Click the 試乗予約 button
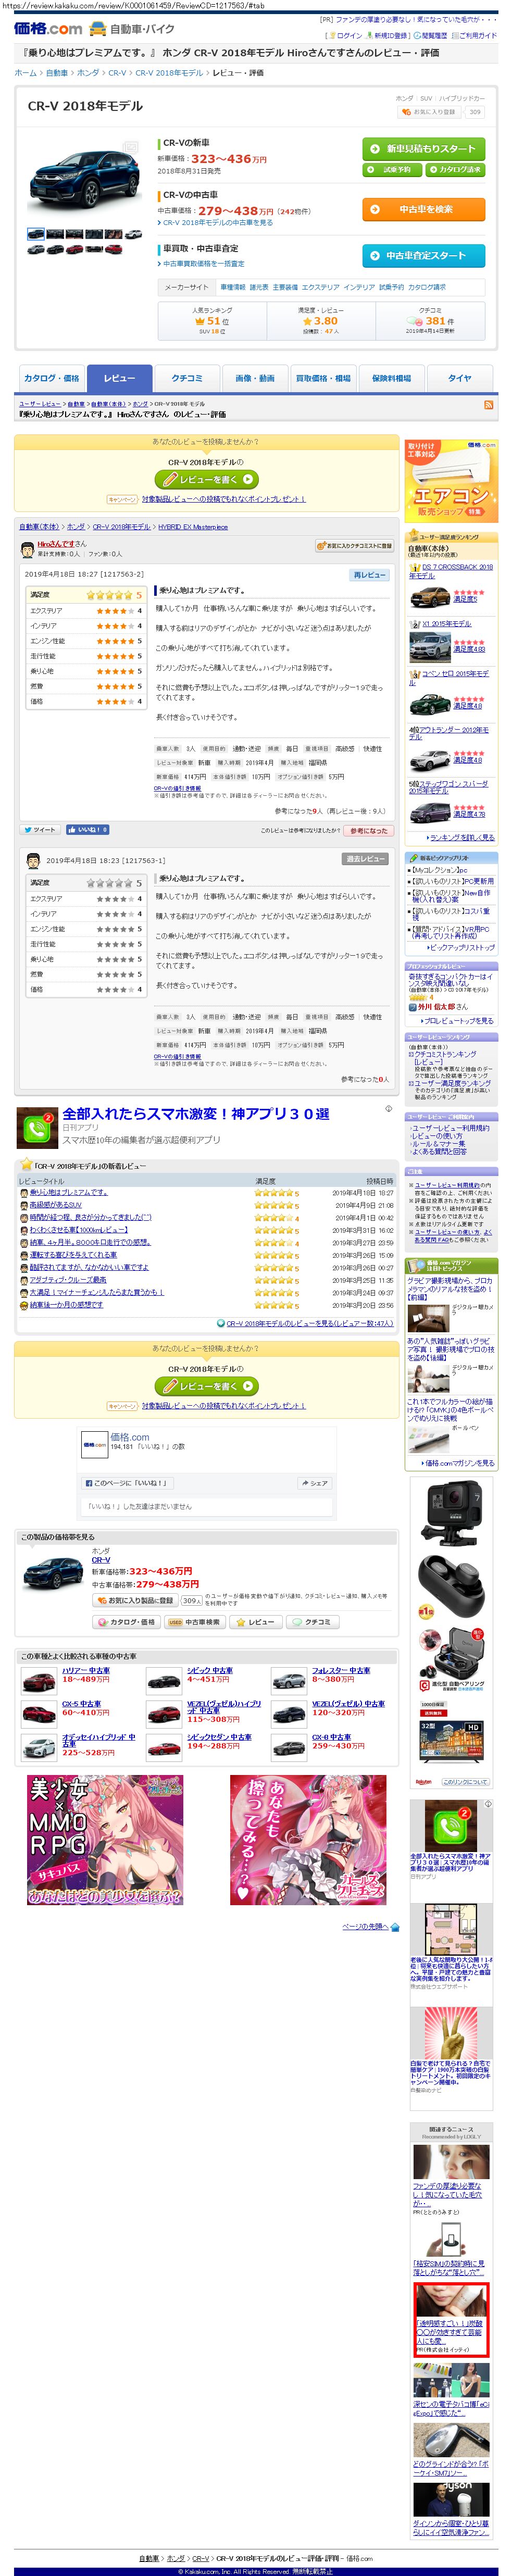Image resolution: width=512 pixels, height=2576 pixels. point(392,170)
